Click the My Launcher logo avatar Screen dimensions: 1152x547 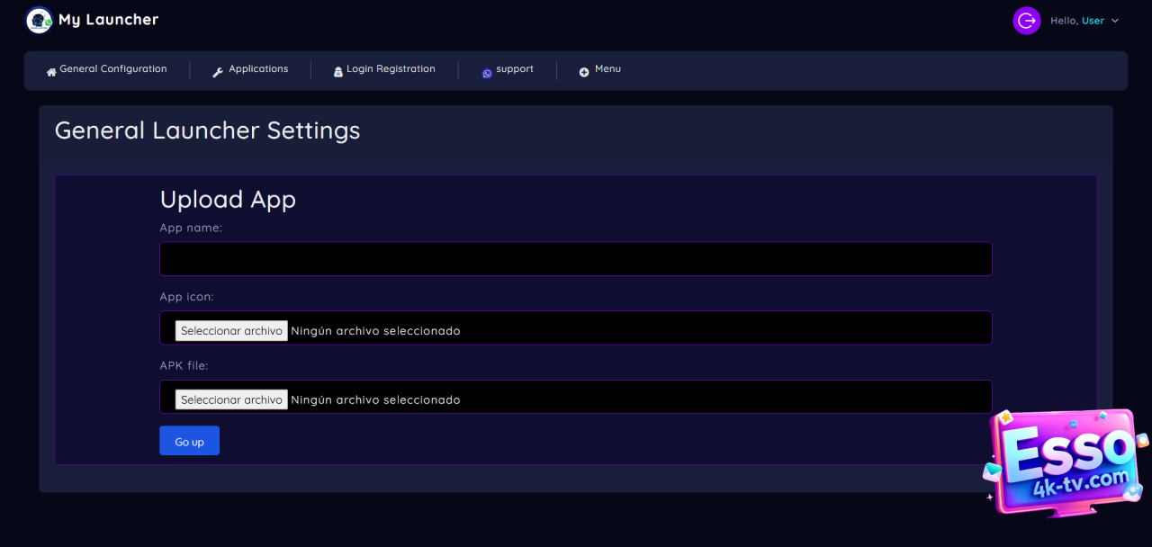point(40,20)
